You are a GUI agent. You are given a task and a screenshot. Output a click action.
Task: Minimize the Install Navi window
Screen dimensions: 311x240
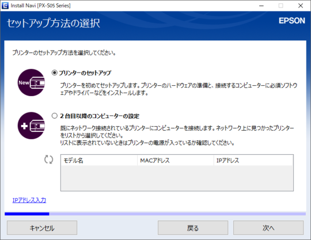[x=261, y=6]
